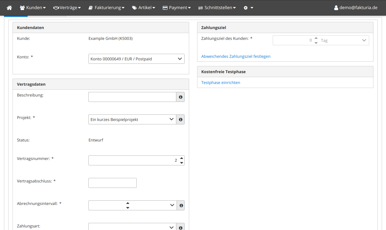Click the info icon next to Projekt dropdown
The width and height of the screenshot is (386, 230).
pyautogui.click(x=180, y=120)
